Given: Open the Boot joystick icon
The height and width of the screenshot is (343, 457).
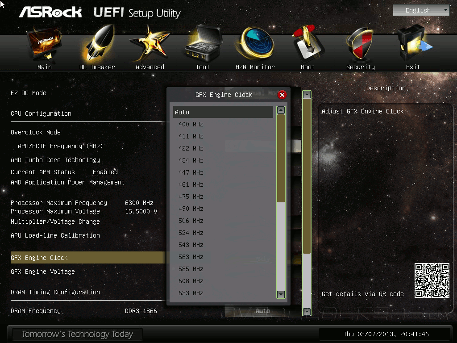Looking at the screenshot, I should point(308,43).
